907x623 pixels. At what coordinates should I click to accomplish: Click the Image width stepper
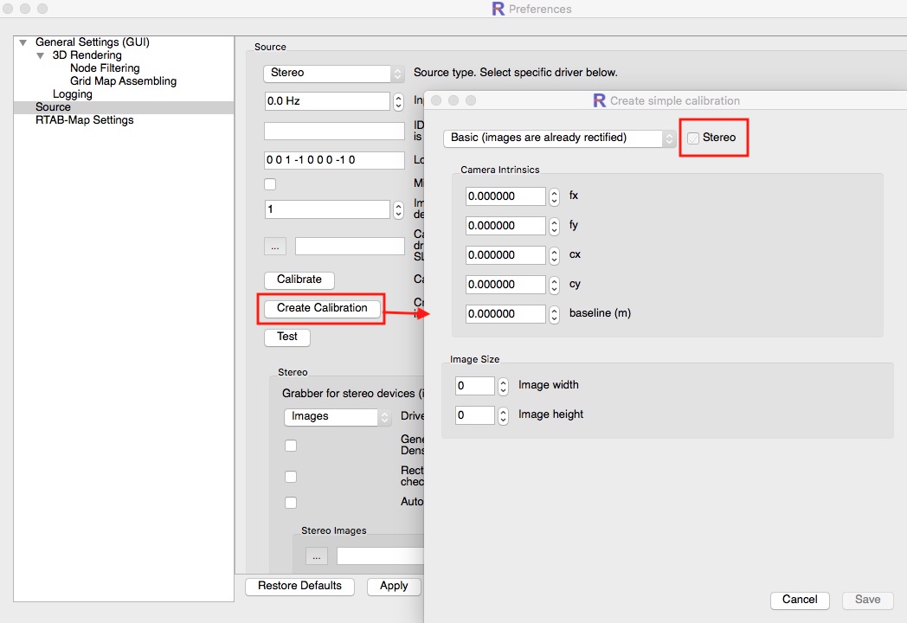(x=503, y=386)
